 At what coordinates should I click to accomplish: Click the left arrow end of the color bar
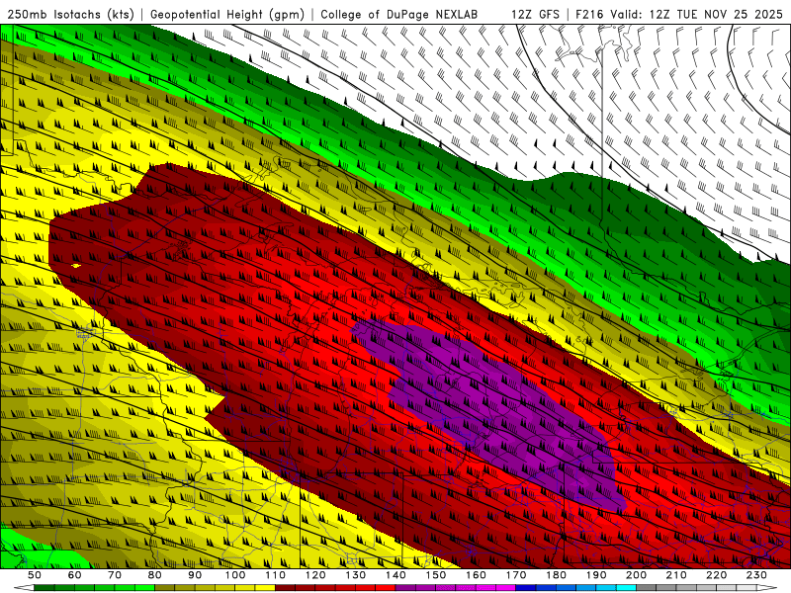click(x=24, y=588)
